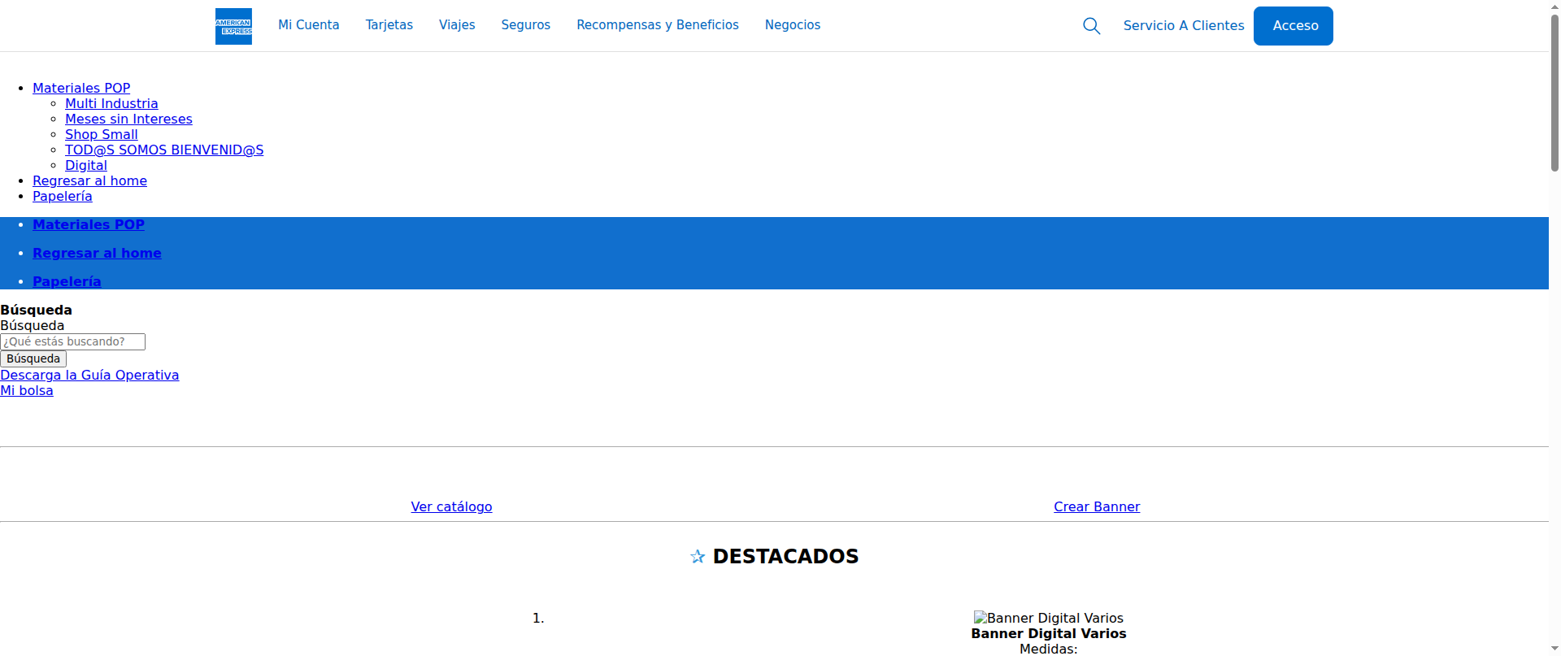This screenshot has height=656, width=1561.
Task: Go to Servicio A Clientes
Action: click(x=1184, y=26)
